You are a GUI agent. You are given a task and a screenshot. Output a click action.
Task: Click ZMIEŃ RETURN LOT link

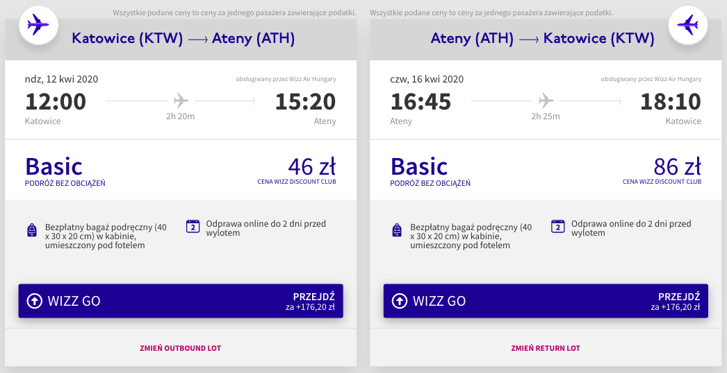point(546,348)
